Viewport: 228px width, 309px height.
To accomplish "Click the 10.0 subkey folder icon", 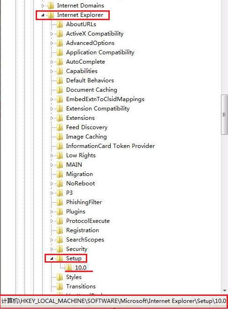I will (68, 268).
